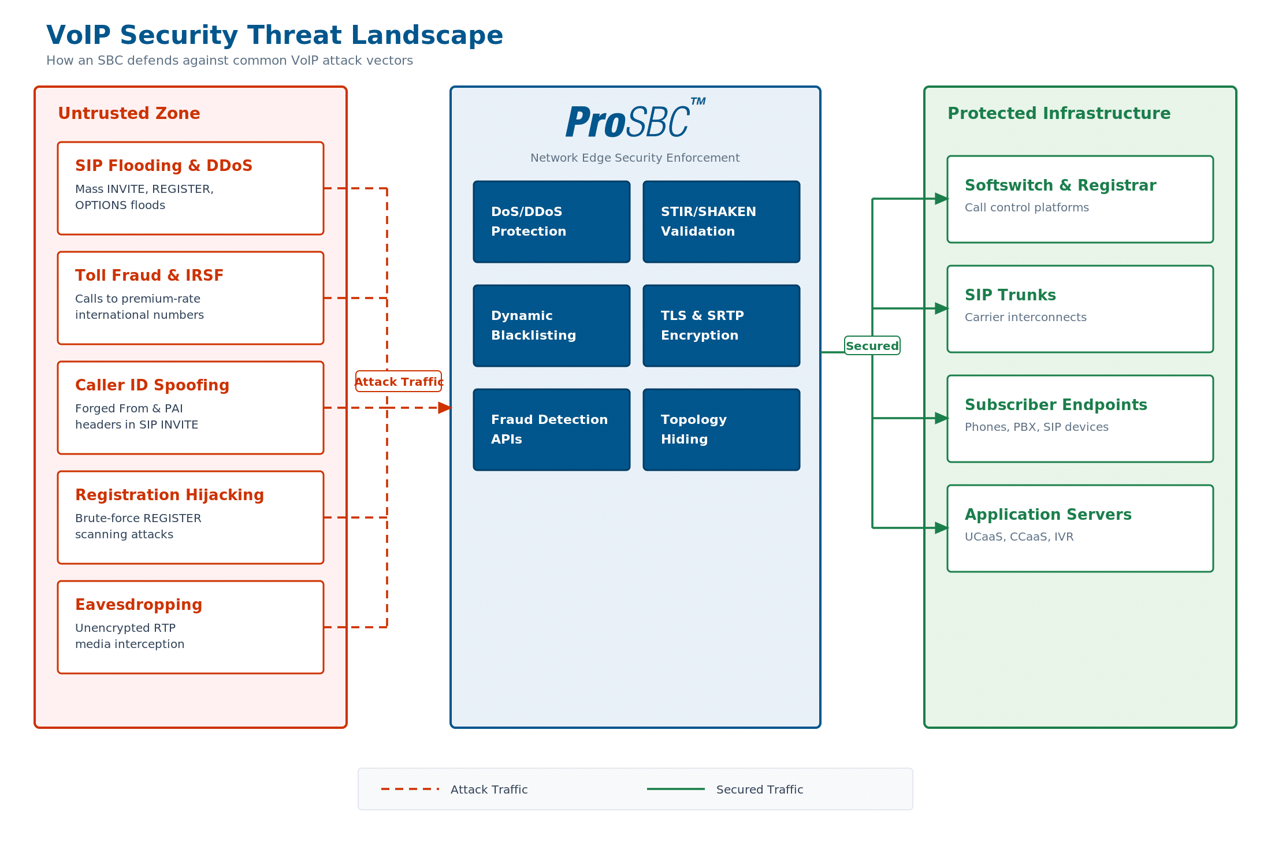Screen dimensions: 1271x849
Task: Click the Eavesdropping threat card
Action: point(191,627)
